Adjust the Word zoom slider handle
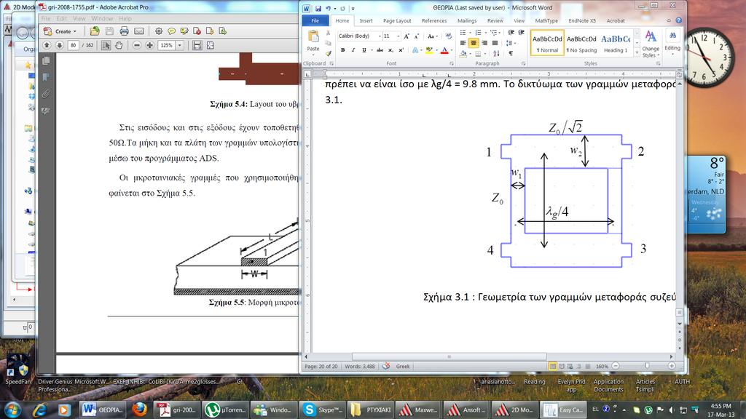The image size is (746, 419). pyautogui.click(x=647, y=366)
